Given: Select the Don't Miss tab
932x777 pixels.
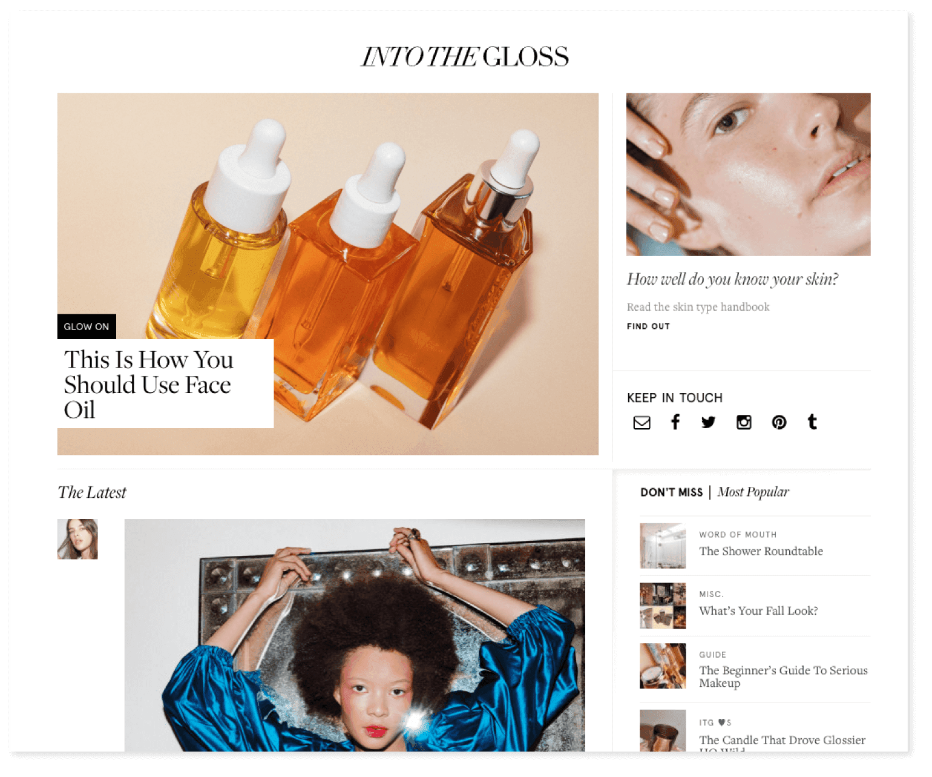Looking at the screenshot, I should [x=672, y=492].
